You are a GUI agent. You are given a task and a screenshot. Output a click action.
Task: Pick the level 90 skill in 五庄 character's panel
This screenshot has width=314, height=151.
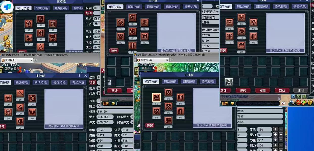[x=29, y=38]
